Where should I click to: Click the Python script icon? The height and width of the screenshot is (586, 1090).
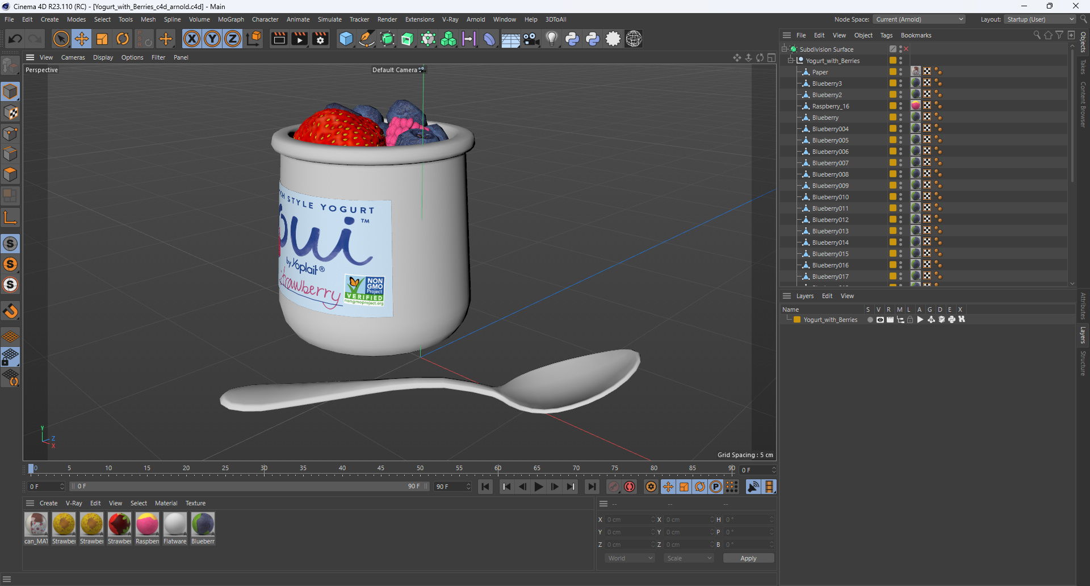point(572,39)
